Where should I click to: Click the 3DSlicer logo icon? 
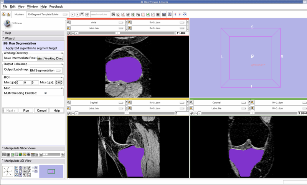pyautogui.click(x=8, y=23)
